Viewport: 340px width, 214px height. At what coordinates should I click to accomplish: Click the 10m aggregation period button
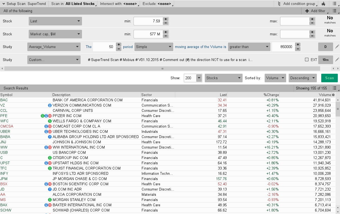[325, 60]
